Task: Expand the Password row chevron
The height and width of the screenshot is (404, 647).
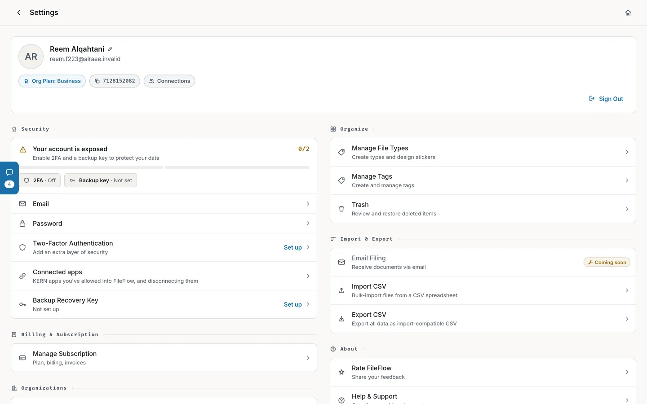Action: pos(308,224)
